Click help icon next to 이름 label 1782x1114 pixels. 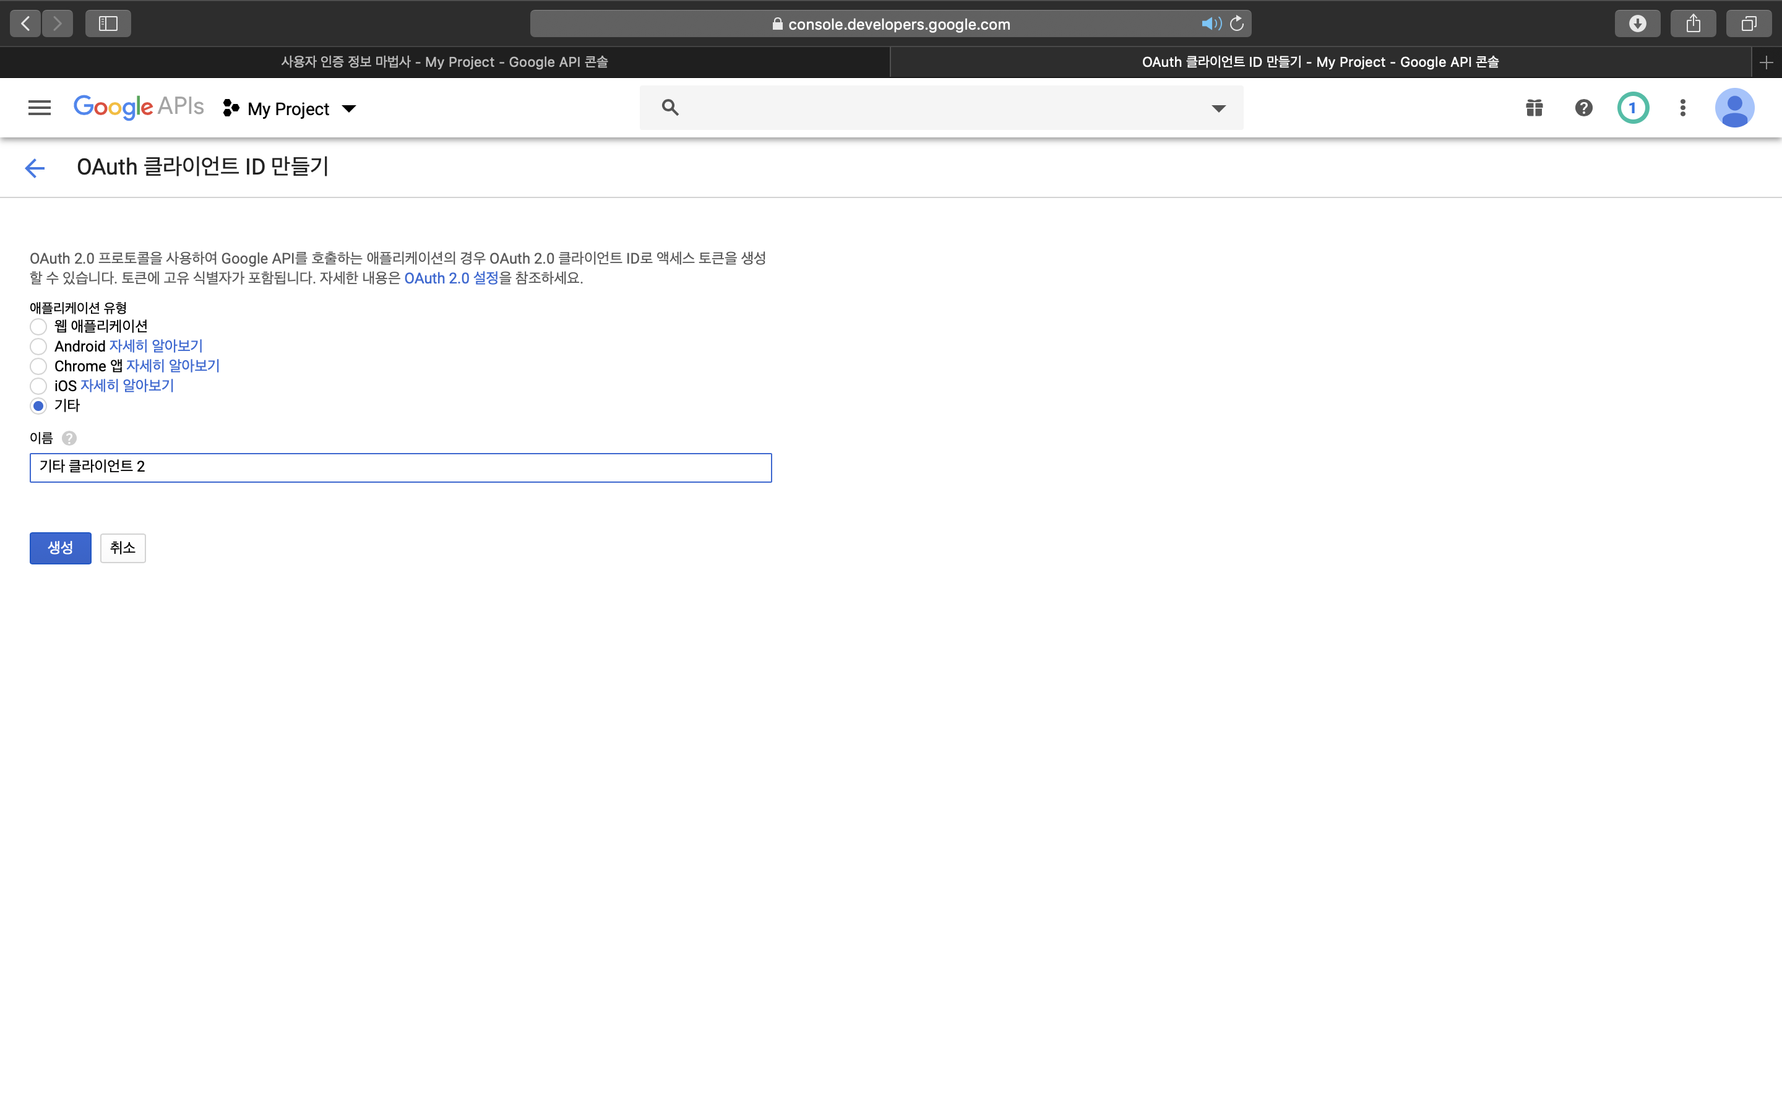tap(69, 438)
